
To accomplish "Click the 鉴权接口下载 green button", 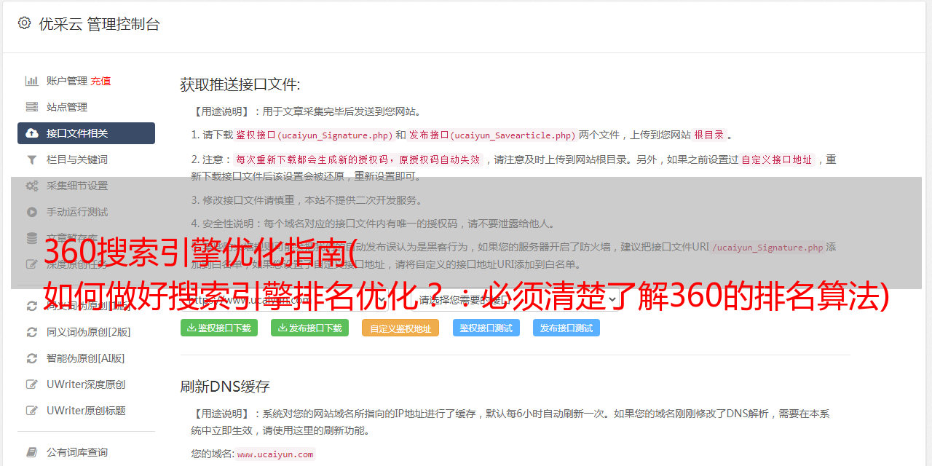I will tap(219, 328).
